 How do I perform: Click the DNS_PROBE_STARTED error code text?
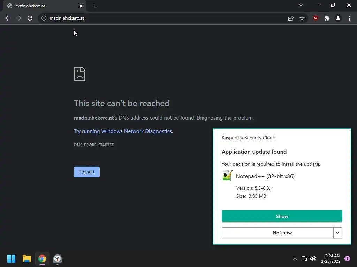click(94, 145)
